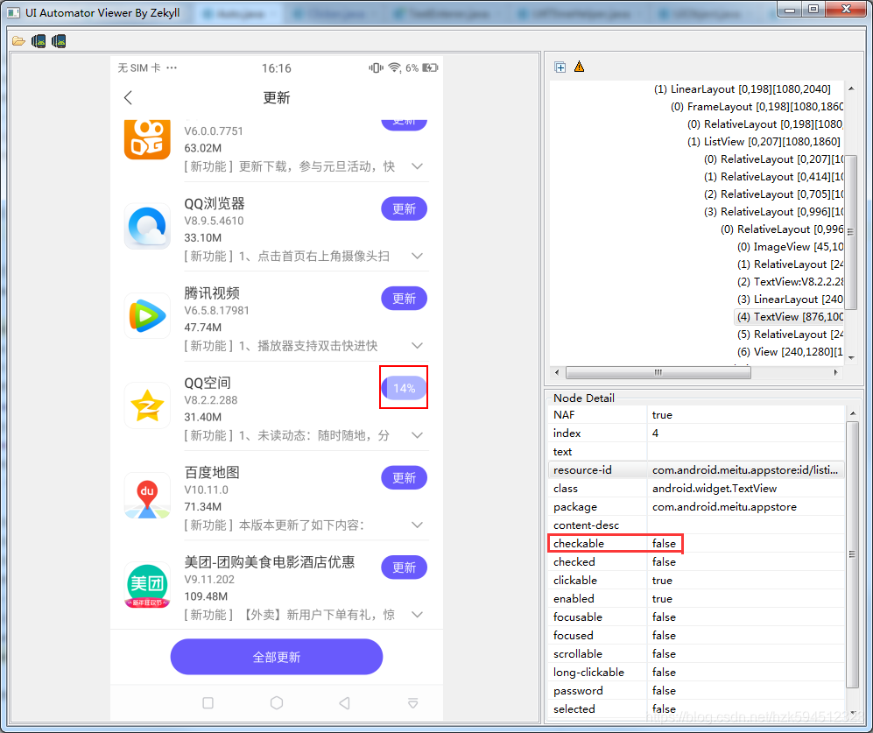Select long-clickable false row
Screen dimensions: 873x733
tap(696, 673)
